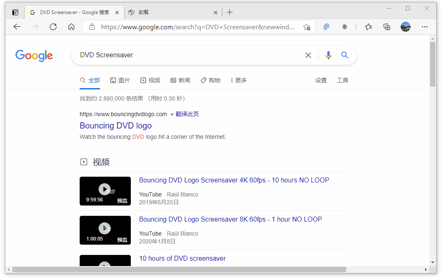Clear the search box using the X icon
This screenshot has height=278, width=442.
(308, 55)
